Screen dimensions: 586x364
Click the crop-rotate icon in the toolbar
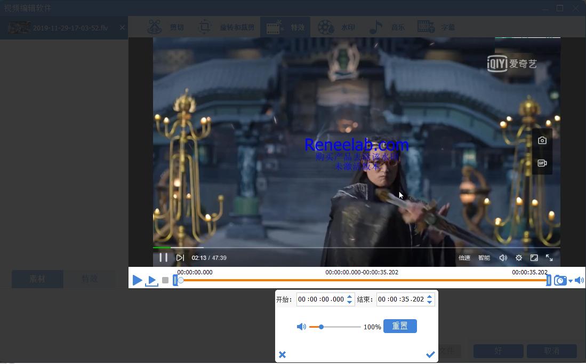[x=204, y=27]
